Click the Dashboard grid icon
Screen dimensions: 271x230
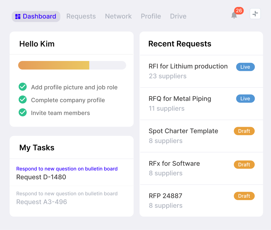(18, 17)
